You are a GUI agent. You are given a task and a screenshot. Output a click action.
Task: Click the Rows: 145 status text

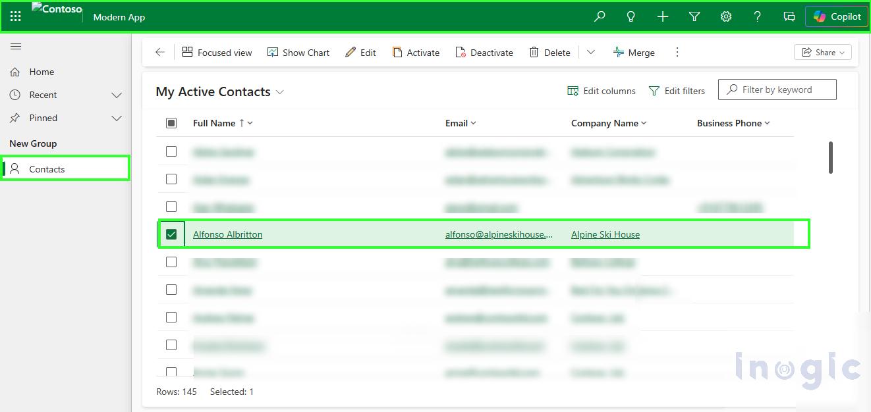[177, 392]
